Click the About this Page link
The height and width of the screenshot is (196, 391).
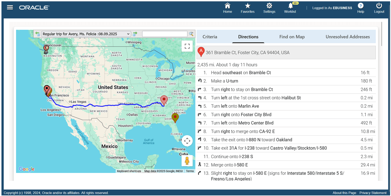[x=344, y=193]
